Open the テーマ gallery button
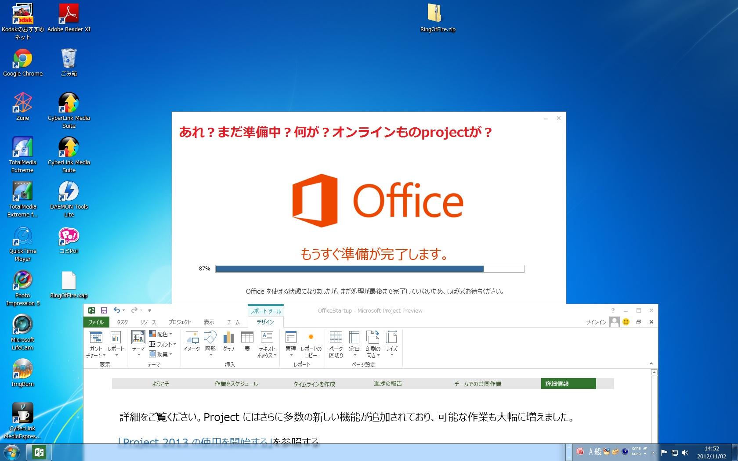Screen dimensions: 738x461 pyautogui.click(x=138, y=344)
